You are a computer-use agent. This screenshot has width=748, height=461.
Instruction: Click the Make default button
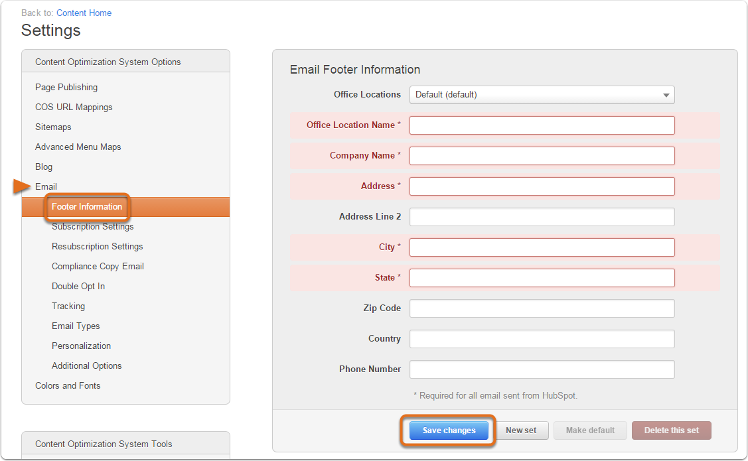[x=590, y=430]
